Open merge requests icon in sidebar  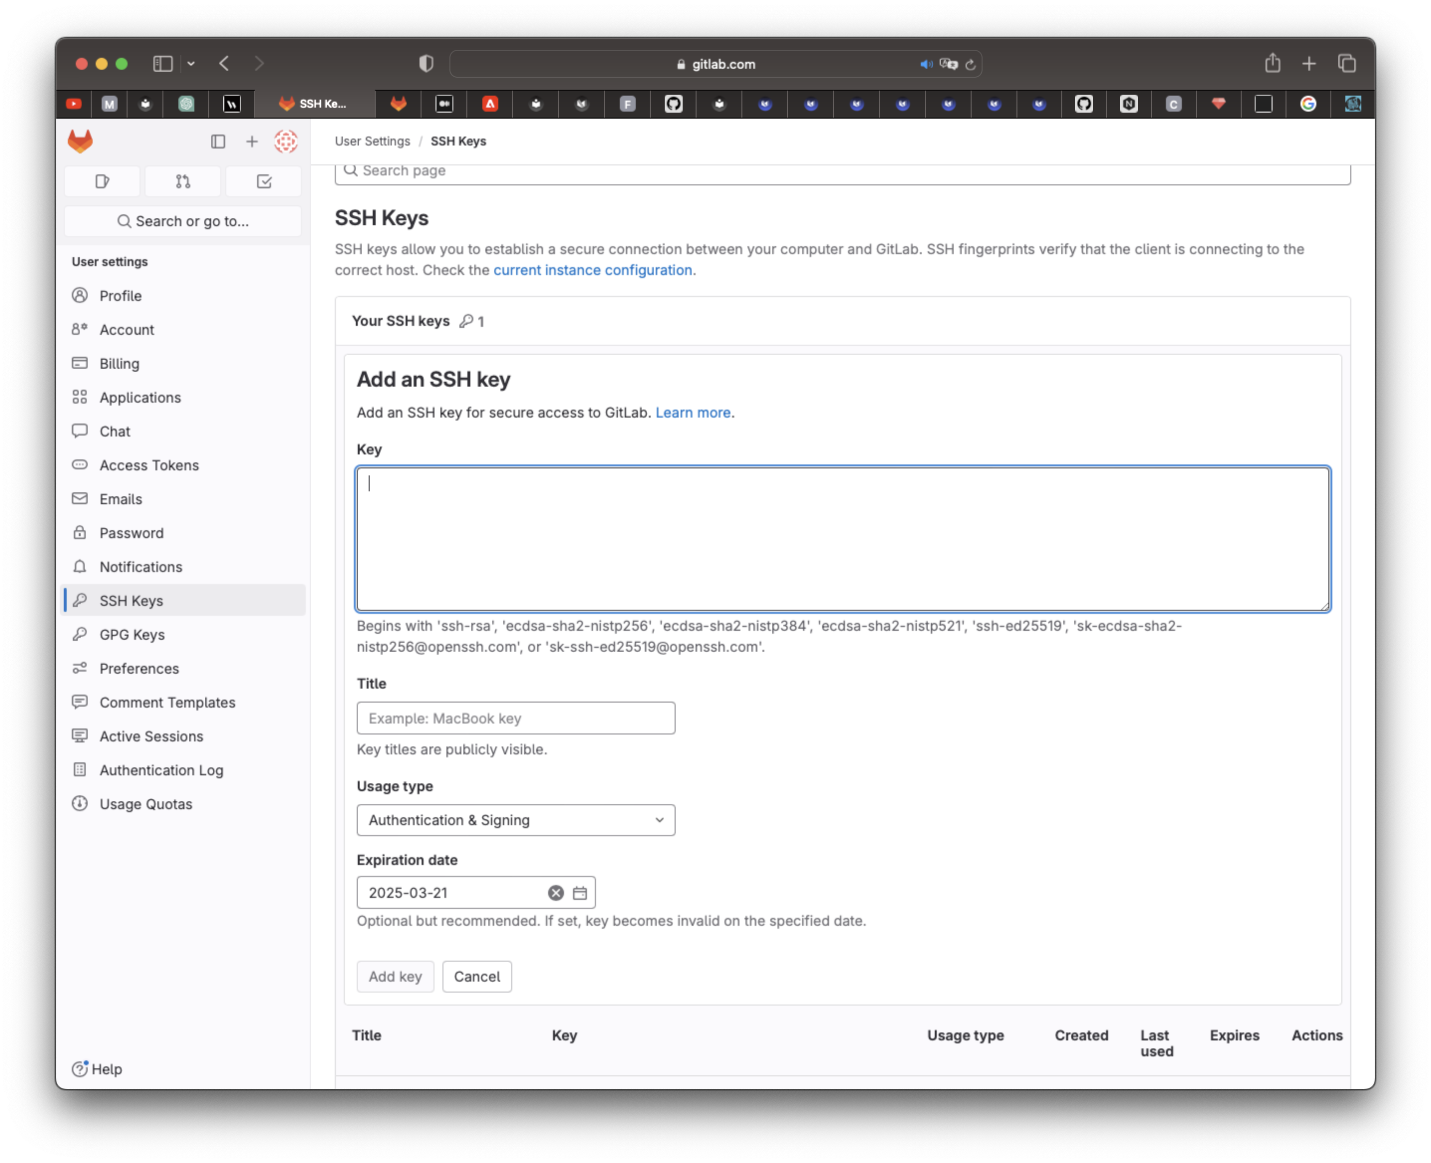click(x=183, y=181)
